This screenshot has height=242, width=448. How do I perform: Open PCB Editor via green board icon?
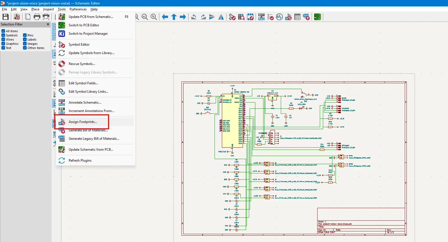pos(317,17)
